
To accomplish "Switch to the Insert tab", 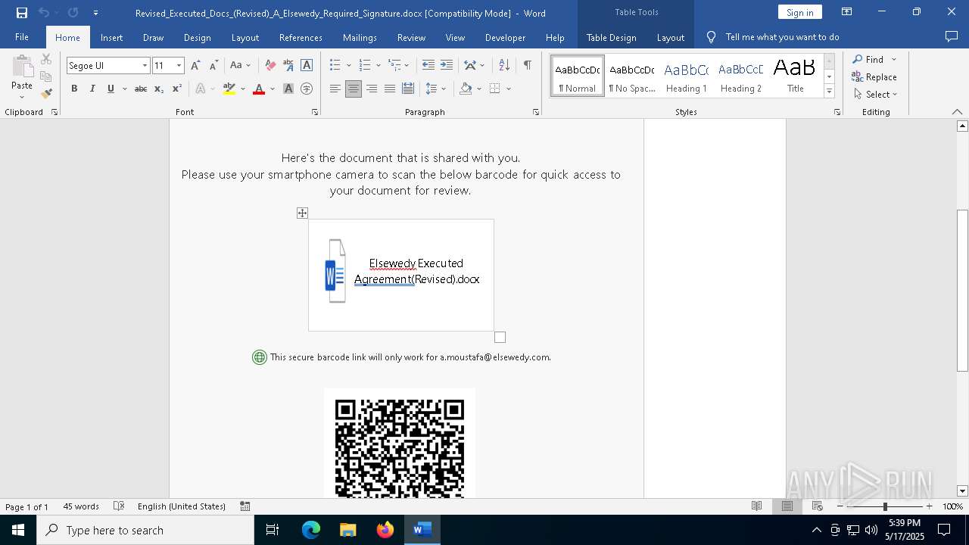I will (x=111, y=38).
